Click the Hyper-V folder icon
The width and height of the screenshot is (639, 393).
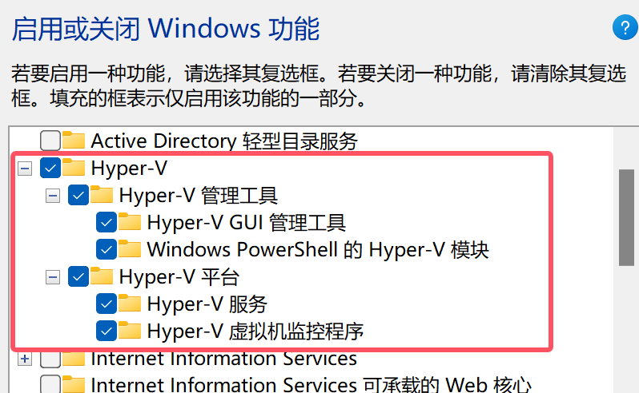coord(74,168)
